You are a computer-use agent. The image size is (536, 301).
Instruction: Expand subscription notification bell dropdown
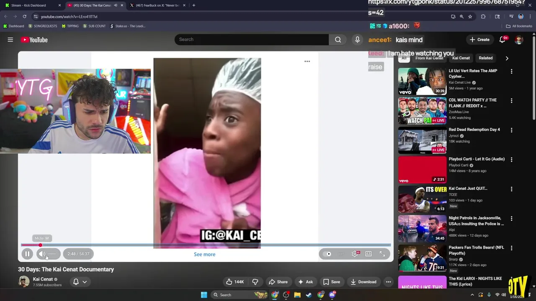click(x=80, y=282)
